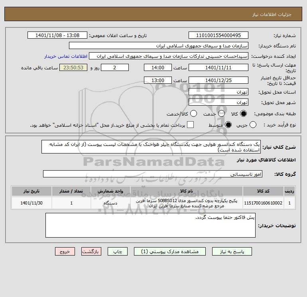
Task: Click the response deadline time 14:00
Action: click(158, 67)
